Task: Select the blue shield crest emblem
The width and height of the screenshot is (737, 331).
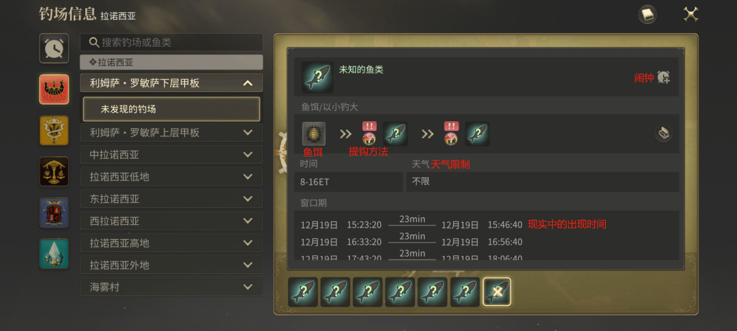Action: (x=54, y=212)
